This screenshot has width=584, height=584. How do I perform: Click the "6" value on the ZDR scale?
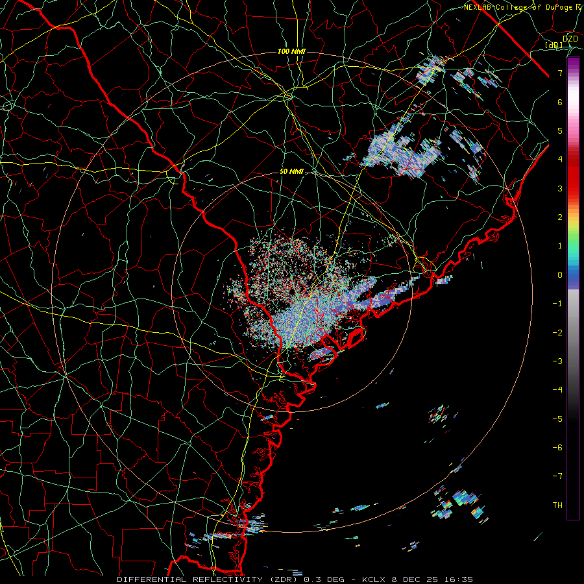(560, 102)
